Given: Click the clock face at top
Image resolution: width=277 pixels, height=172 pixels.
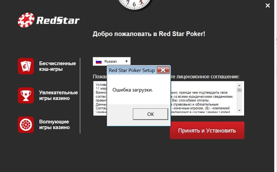Looking at the screenshot, I should point(135,4).
